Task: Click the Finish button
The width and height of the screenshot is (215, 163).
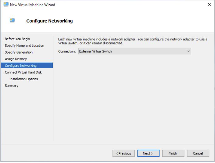Action: coord(173,153)
